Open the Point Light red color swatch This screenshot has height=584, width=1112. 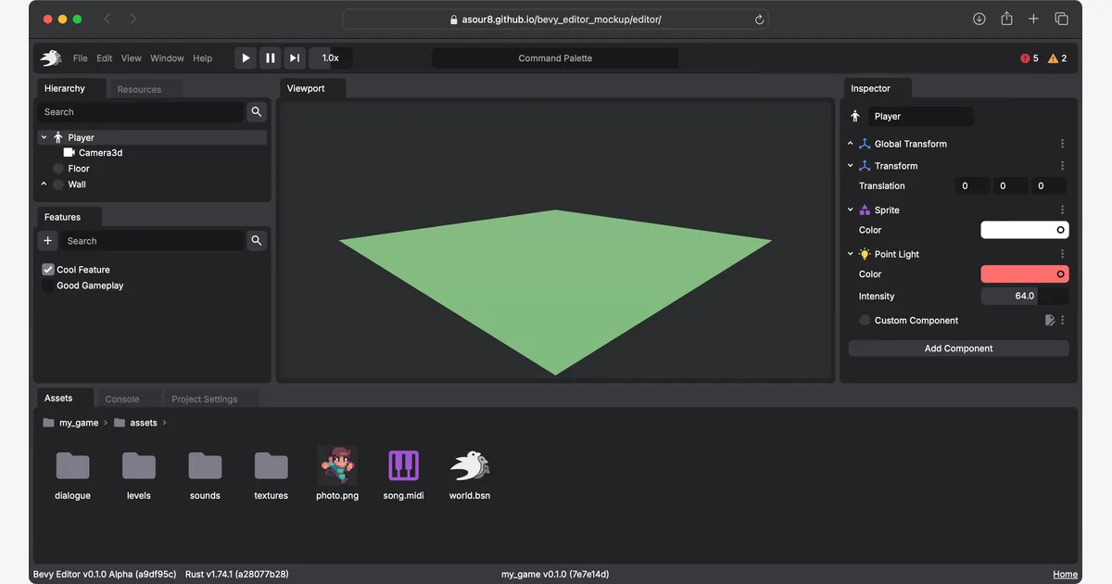pyautogui.click(x=1025, y=274)
